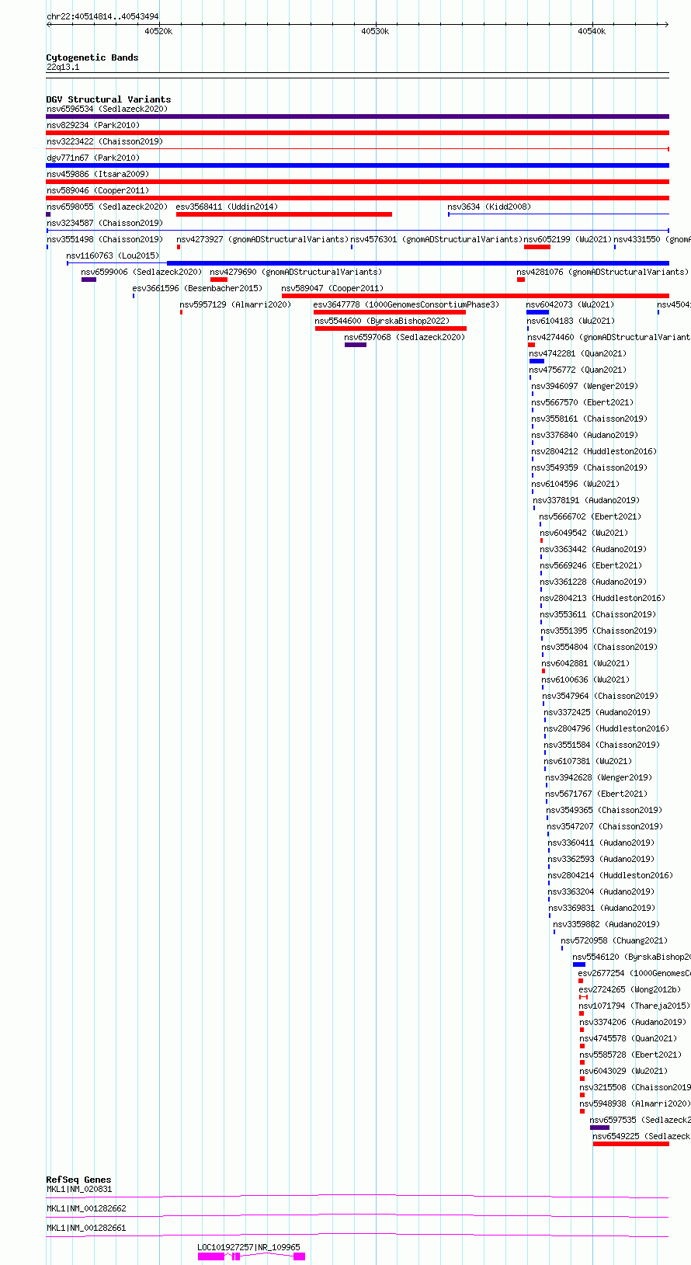Click the nsv5720958 (Chuang2021) label

614,940
